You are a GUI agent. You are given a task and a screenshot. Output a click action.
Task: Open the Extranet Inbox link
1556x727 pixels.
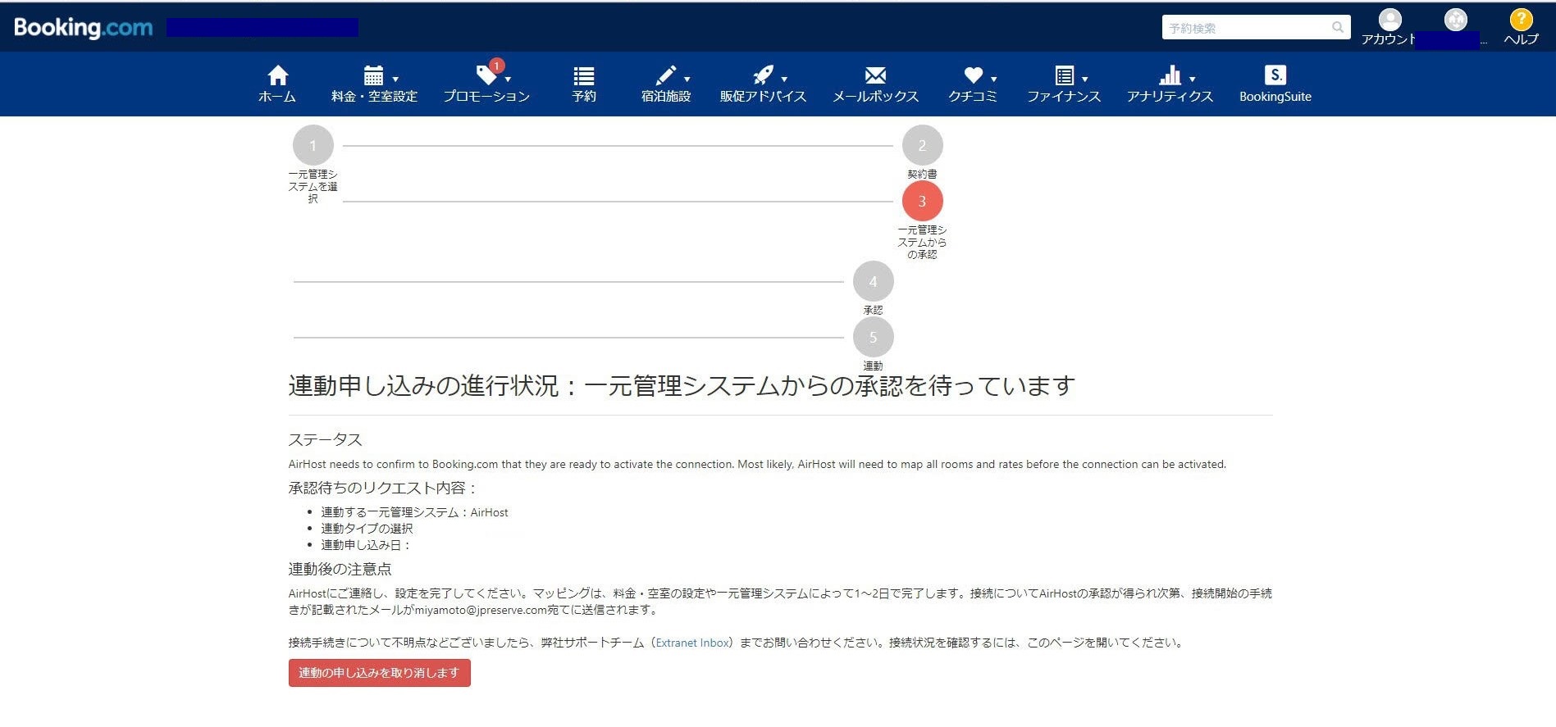pos(692,643)
